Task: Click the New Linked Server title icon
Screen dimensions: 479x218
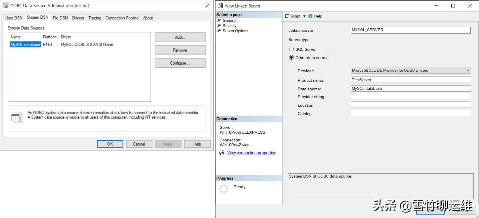Action: tap(221, 6)
